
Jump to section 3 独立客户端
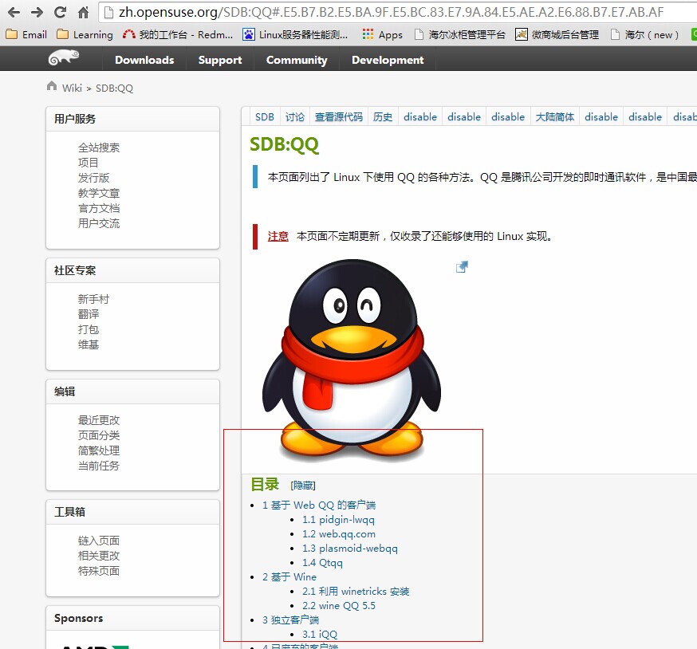(290, 620)
